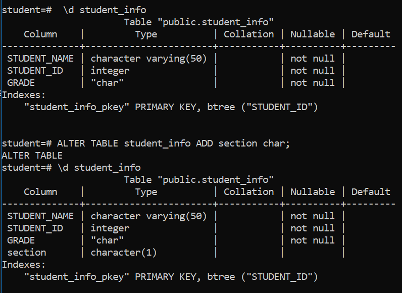Click the Collation header in the first table
This screenshot has height=293, width=402.
[x=248, y=34]
